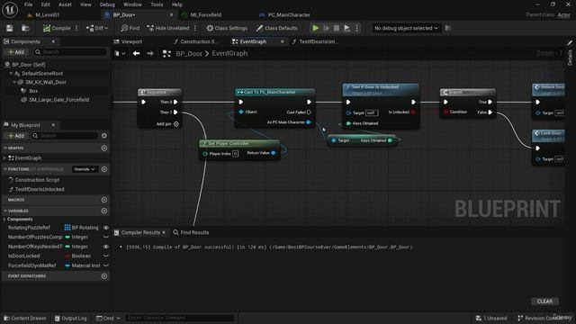Click the frame skip playback icon
The width and height of the screenshot is (576, 324).
[326, 28]
